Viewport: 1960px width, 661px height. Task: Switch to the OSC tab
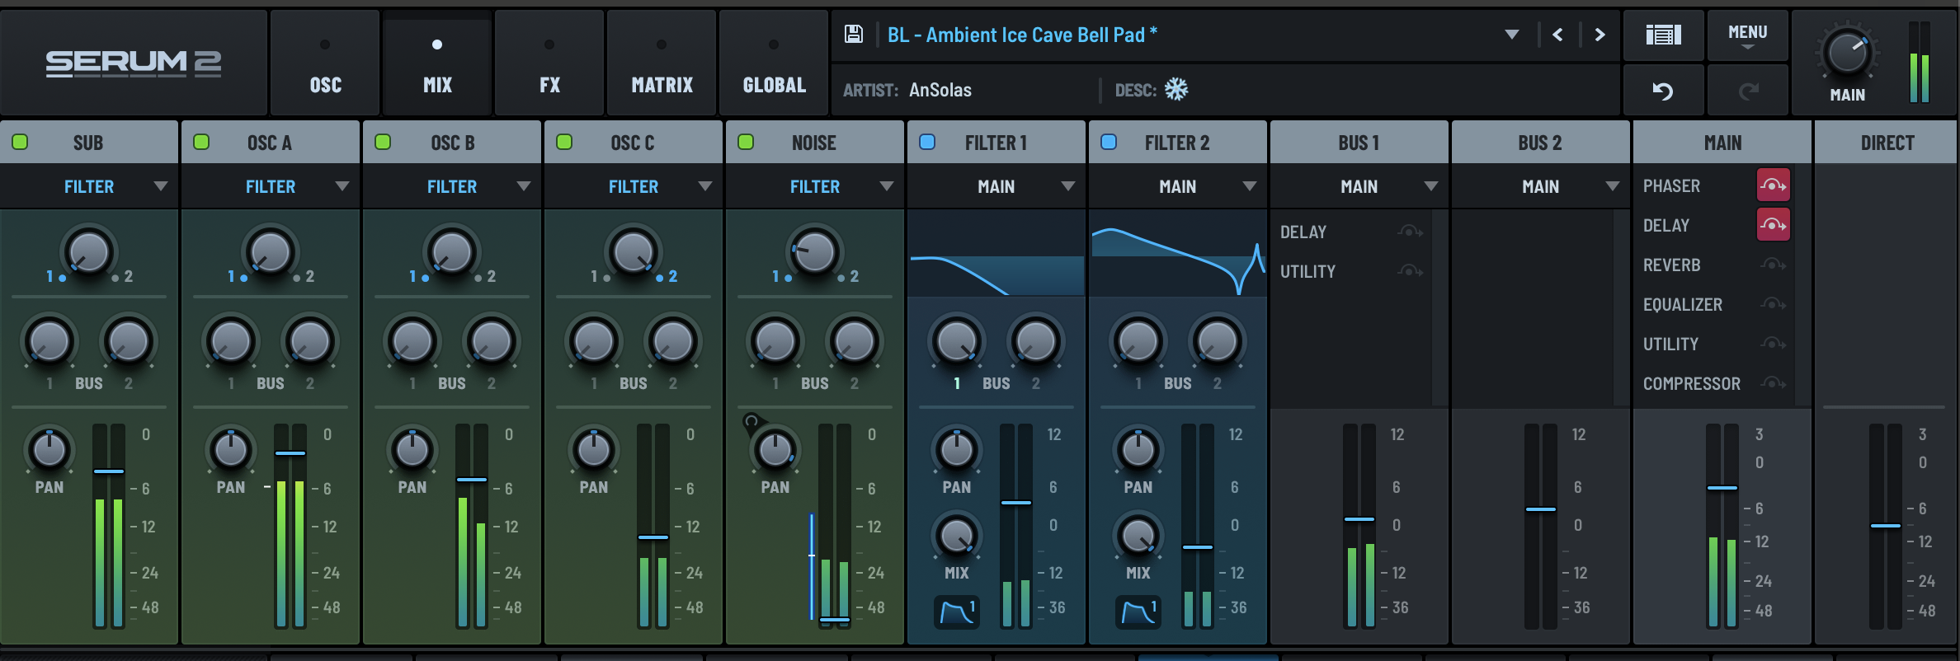(325, 63)
